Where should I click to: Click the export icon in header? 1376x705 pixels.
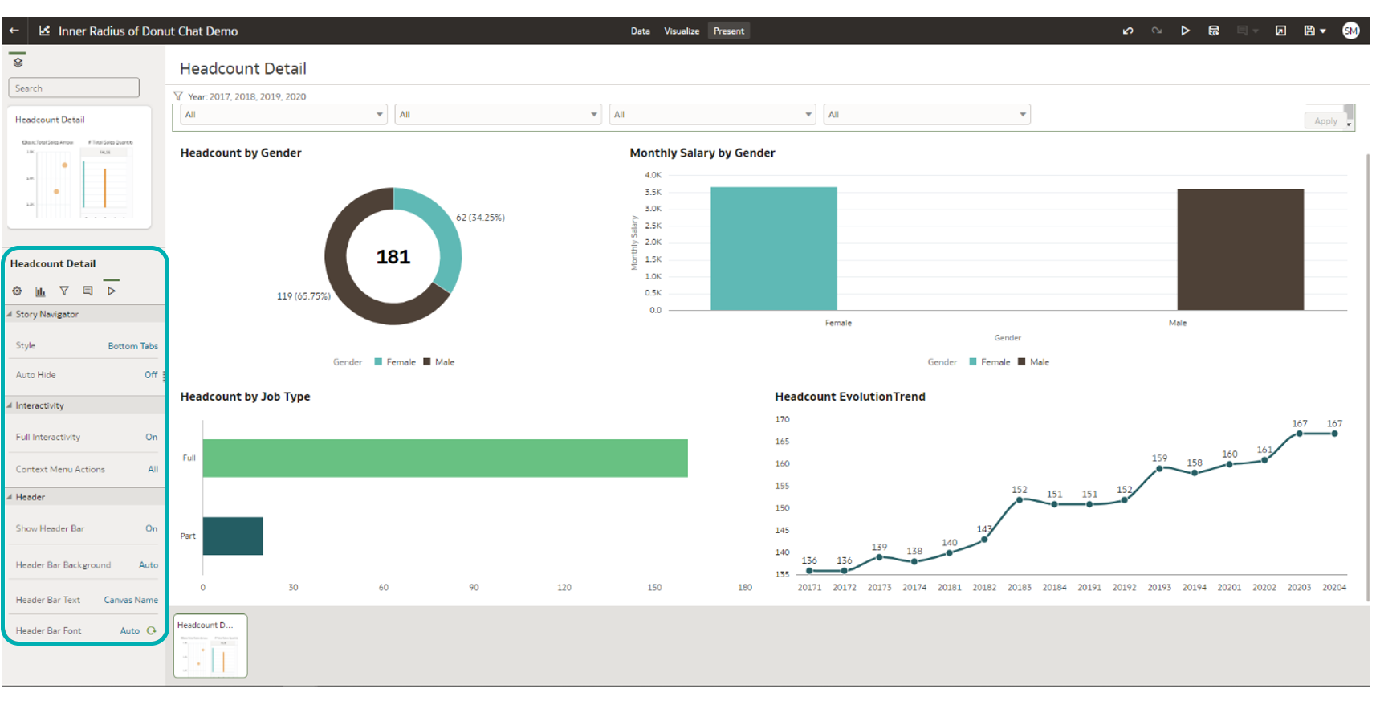click(1281, 31)
